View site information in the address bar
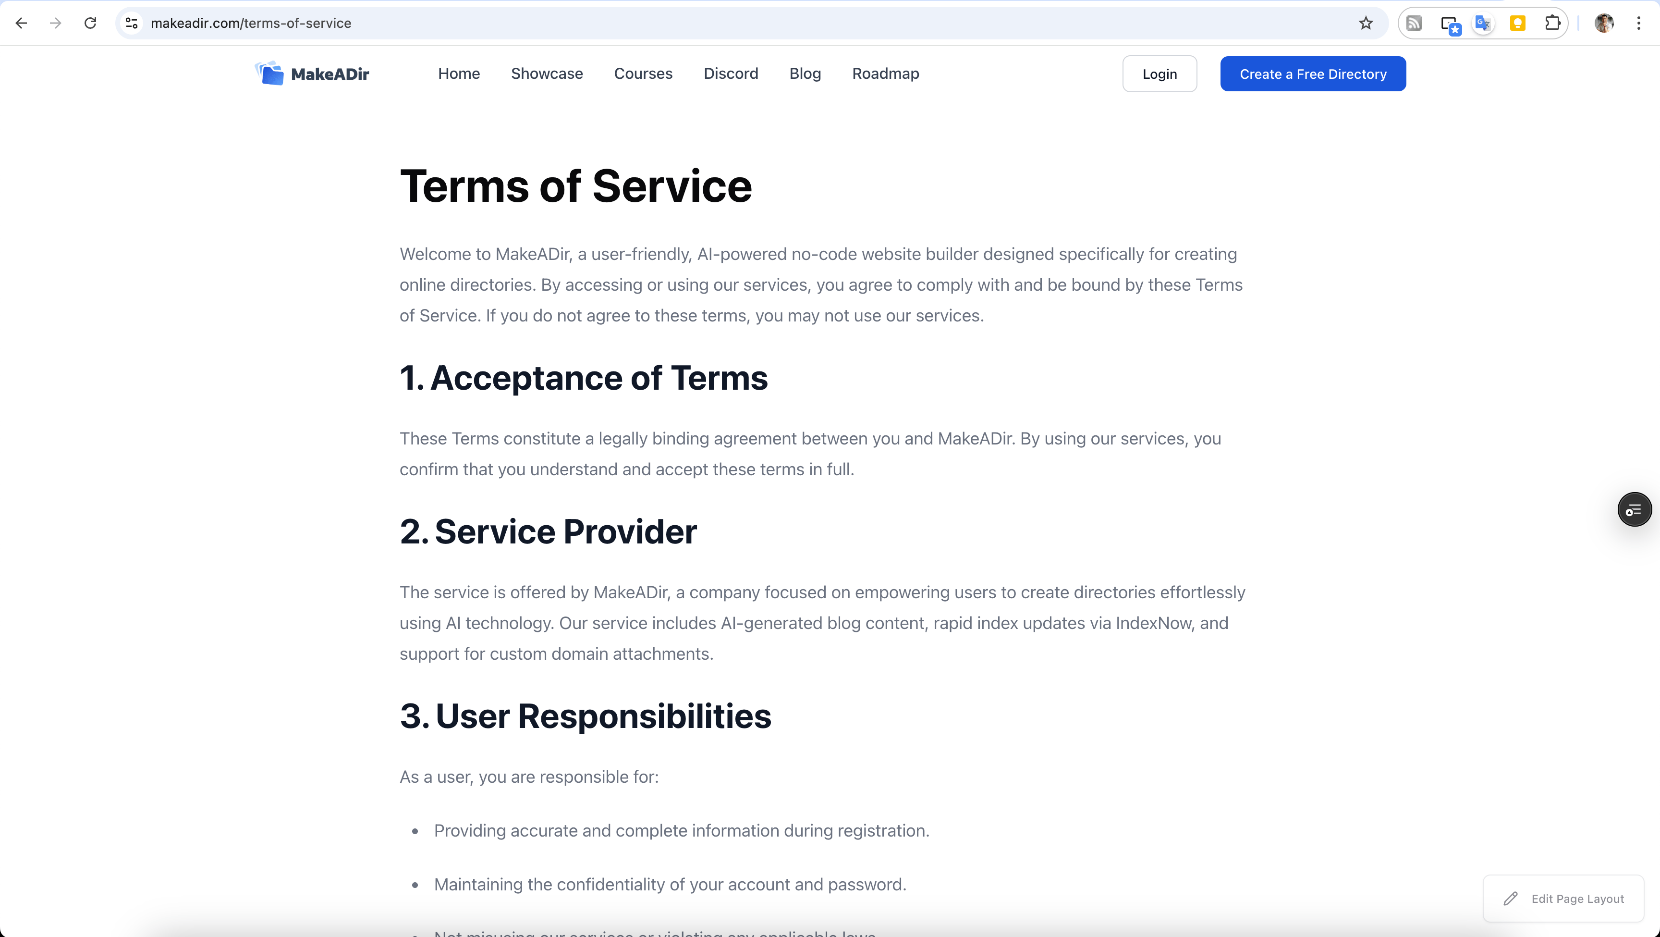This screenshot has width=1660, height=937. (132, 23)
